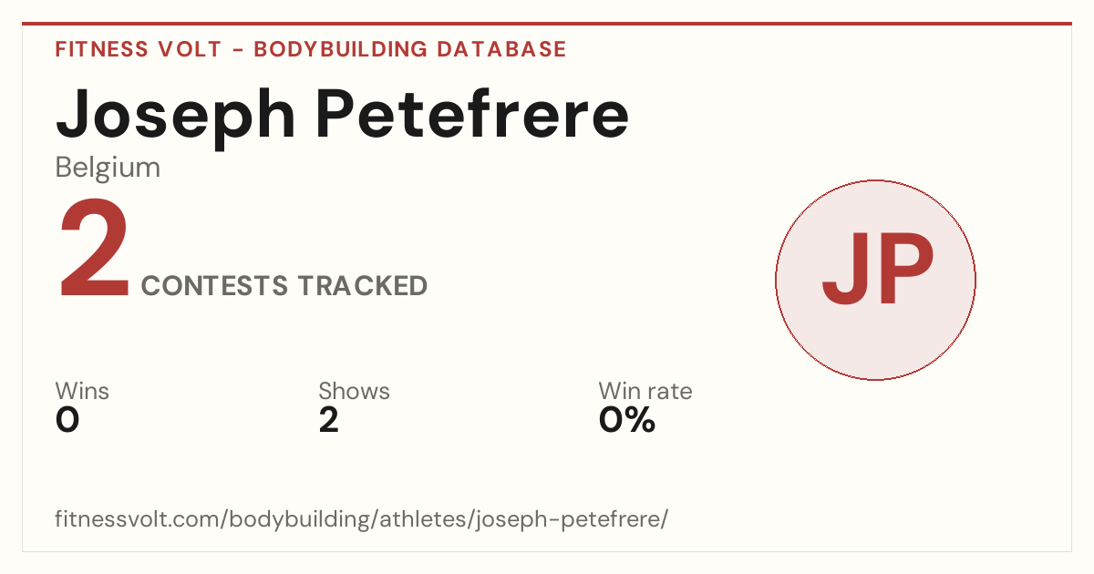Select the Belgium country label
The width and height of the screenshot is (1094, 574).
pyautogui.click(x=108, y=168)
